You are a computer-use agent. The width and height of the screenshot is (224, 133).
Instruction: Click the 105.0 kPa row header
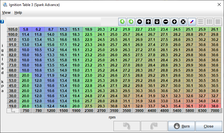coord(13,29)
